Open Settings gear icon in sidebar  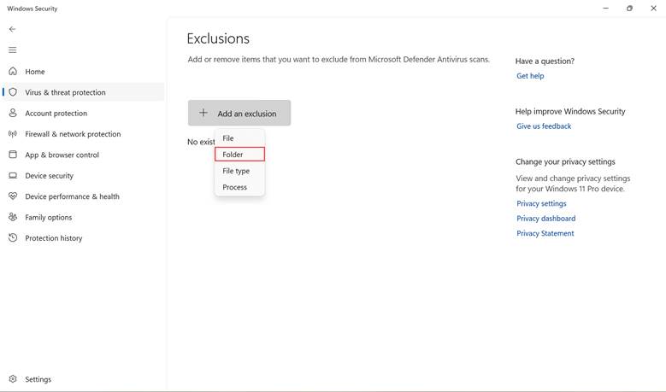(13, 379)
